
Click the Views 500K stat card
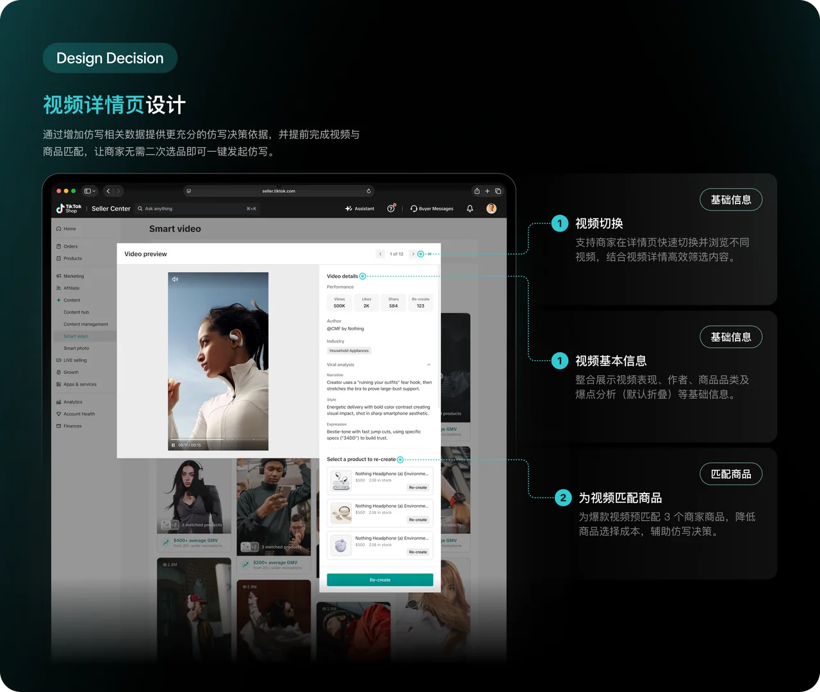340,303
